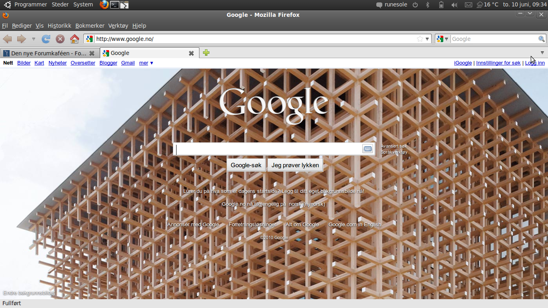Open the Annonsér med Google link
548x308 pixels.
(x=193, y=225)
